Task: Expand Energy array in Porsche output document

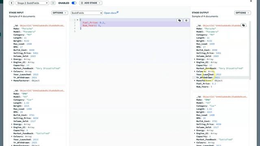Action: point(195,59)
